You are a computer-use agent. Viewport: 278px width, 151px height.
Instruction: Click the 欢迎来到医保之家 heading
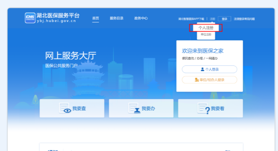[x=203, y=51]
